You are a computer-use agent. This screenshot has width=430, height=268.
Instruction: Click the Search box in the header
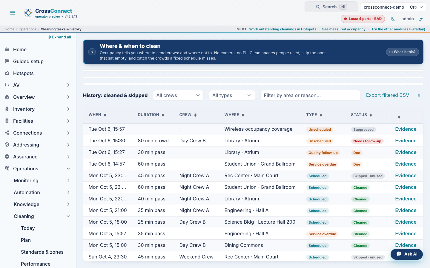(331, 7)
